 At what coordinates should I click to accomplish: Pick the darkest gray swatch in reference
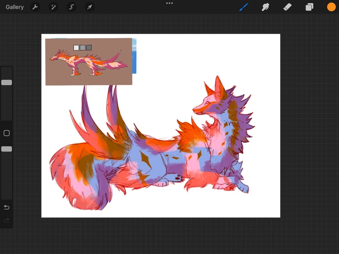(x=89, y=48)
